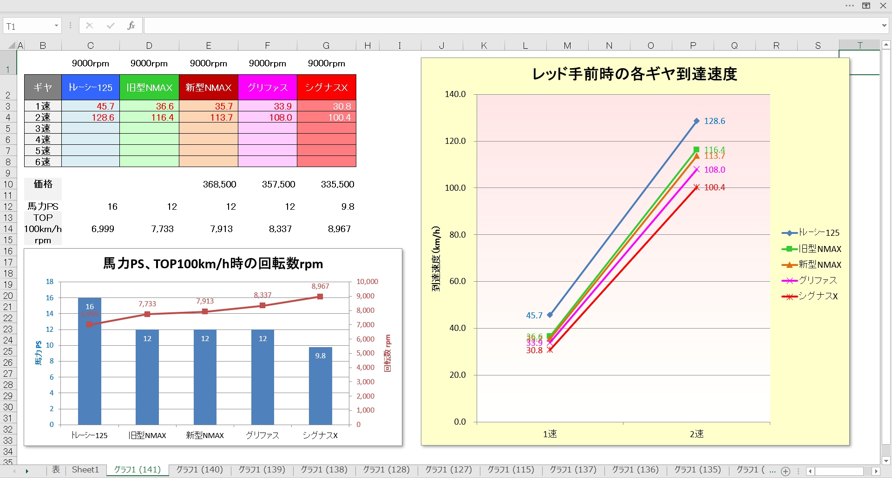Click the 価格 label cell
The image size is (892, 478).
tap(43, 184)
